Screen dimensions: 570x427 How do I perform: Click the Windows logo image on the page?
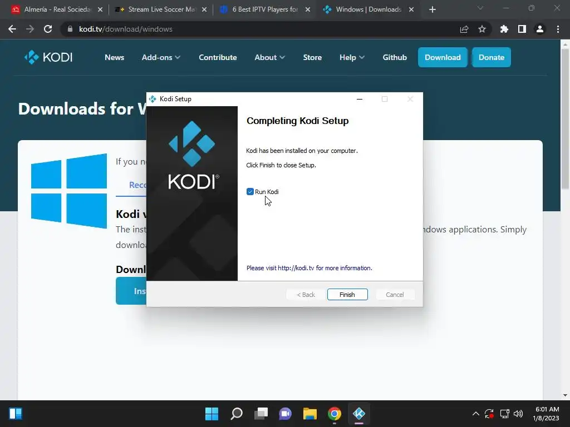click(69, 191)
